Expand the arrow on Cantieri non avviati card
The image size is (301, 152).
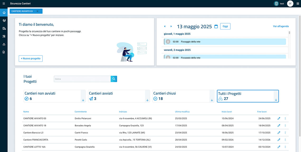(83, 100)
